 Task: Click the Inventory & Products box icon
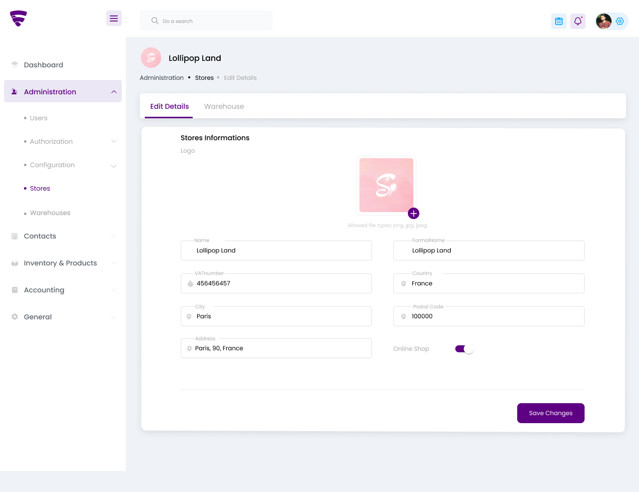[x=14, y=263]
